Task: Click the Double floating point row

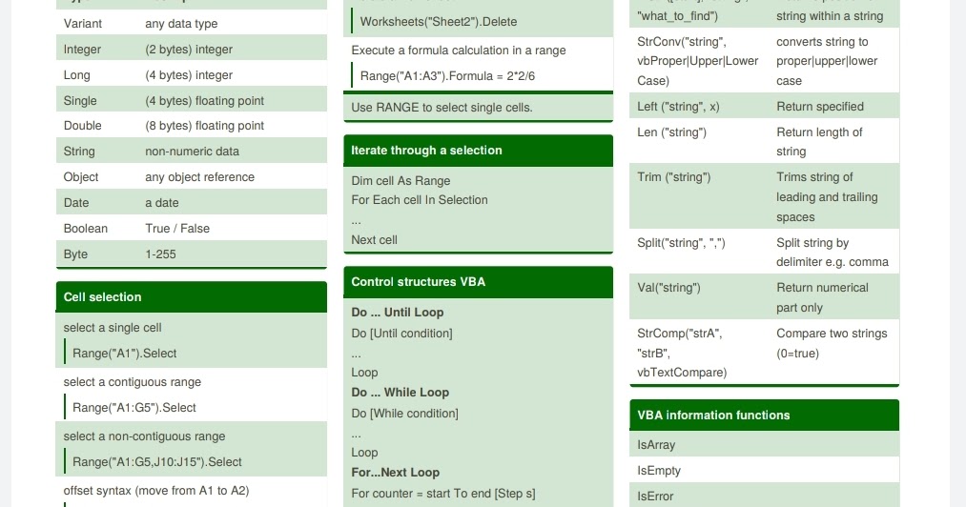Action: point(191,126)
